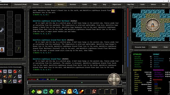
Task: Select the curved dagger in inventory
Action: point(15,76)
